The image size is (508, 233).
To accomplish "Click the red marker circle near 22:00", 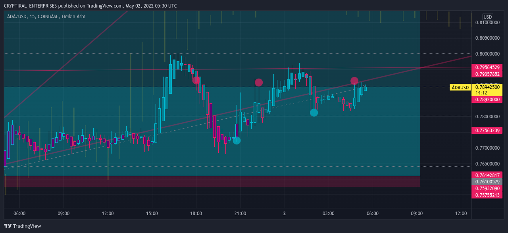I will [x=259, y=83].
